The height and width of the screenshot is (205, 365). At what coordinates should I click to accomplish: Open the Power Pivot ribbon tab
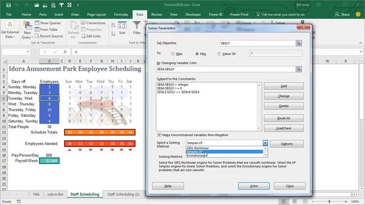point(239,14)
